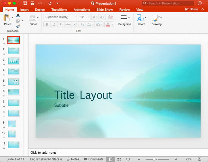Start Slide Show from status bar icon
The width and height of the screenshot is (208, 162).
(128, 159)
